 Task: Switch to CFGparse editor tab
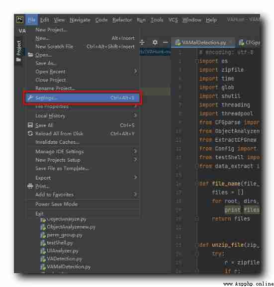click(250, 42)
